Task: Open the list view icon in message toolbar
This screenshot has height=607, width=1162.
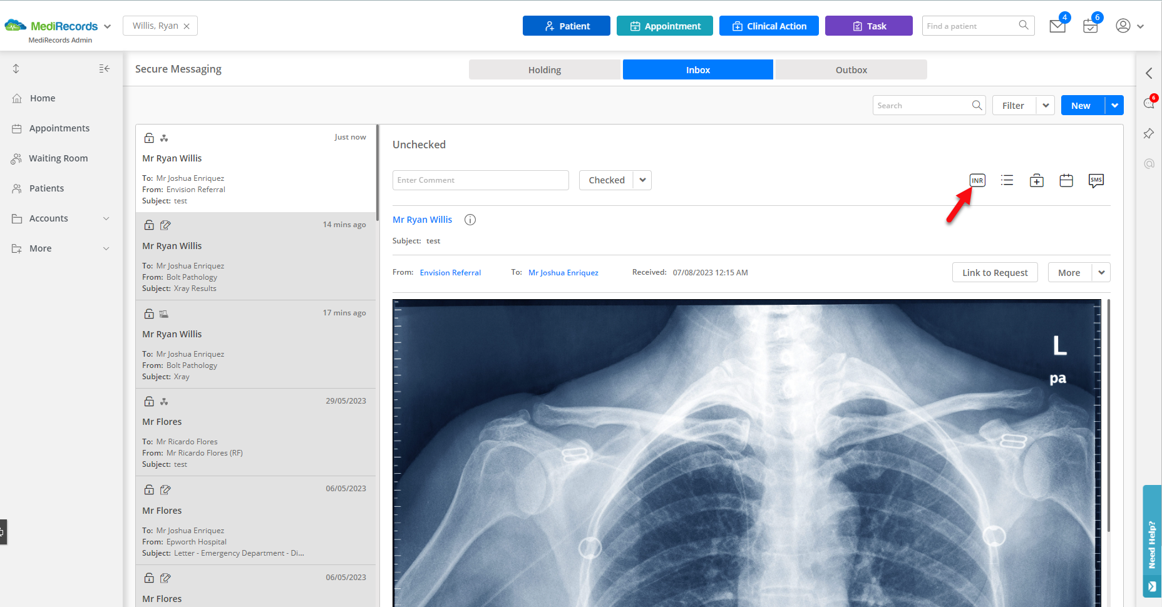Action: (1007, 180)
